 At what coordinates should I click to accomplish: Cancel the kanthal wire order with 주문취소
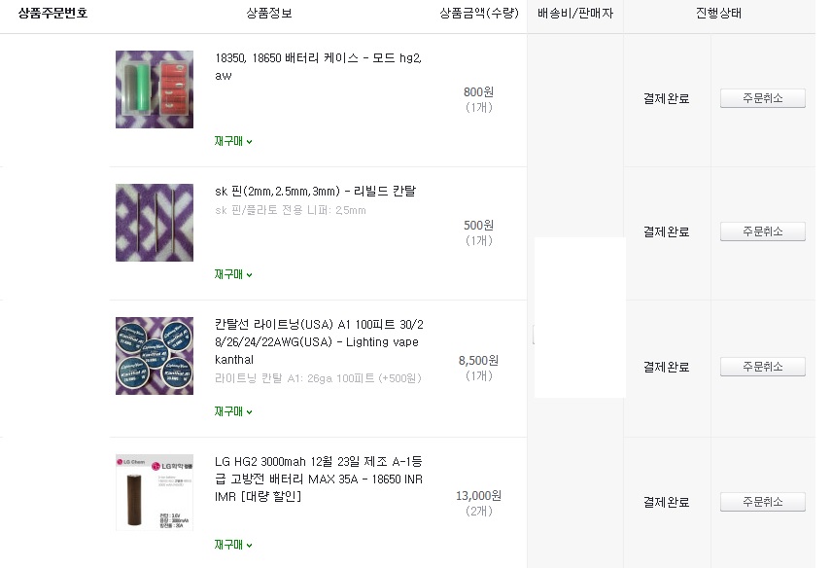763,367
